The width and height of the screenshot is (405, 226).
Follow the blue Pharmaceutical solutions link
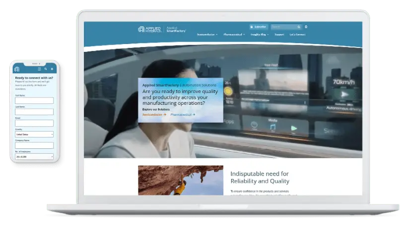(x=183, y=115)
